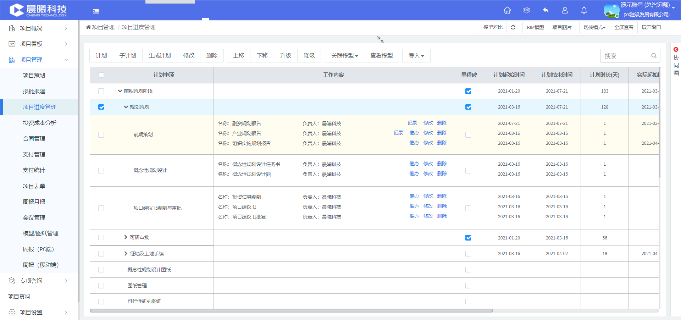This screenshot has width=681, height=320.
Task: Click into the 搜索 input field
Action: (625, 56)
